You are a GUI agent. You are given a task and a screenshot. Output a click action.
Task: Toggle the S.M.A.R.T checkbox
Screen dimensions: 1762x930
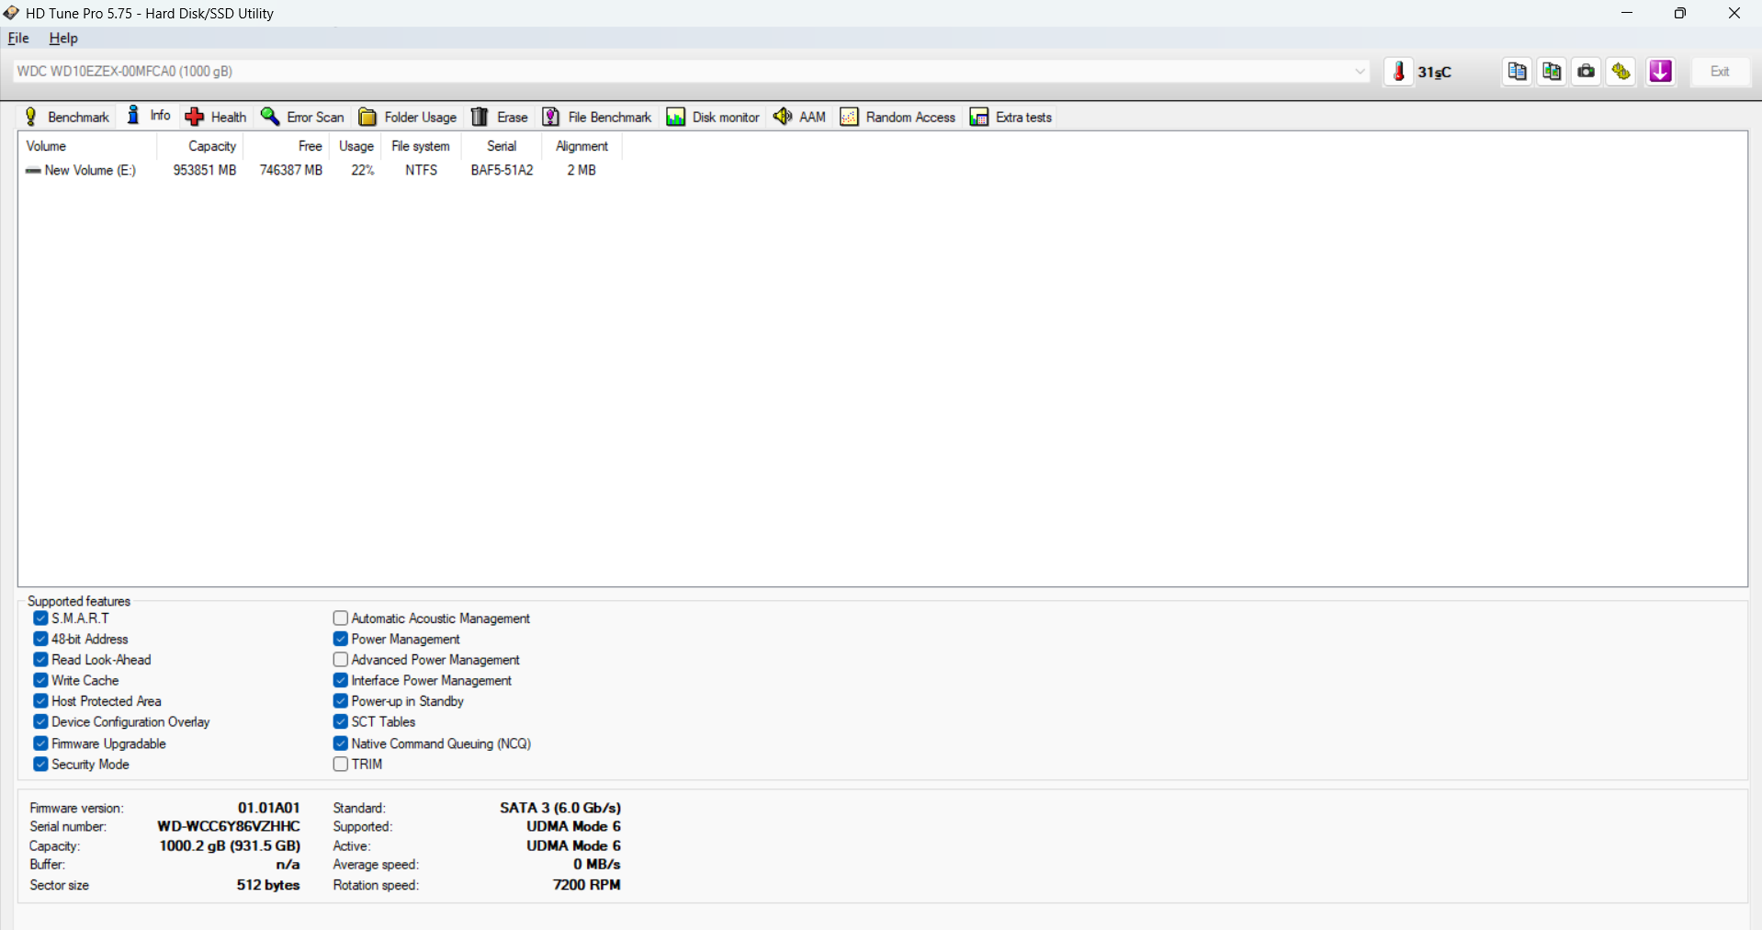(x=41, y=618)
